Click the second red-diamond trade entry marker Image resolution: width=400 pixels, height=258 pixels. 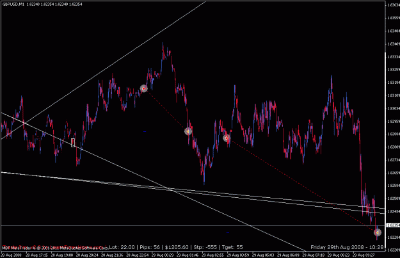(x=227, y=138)
